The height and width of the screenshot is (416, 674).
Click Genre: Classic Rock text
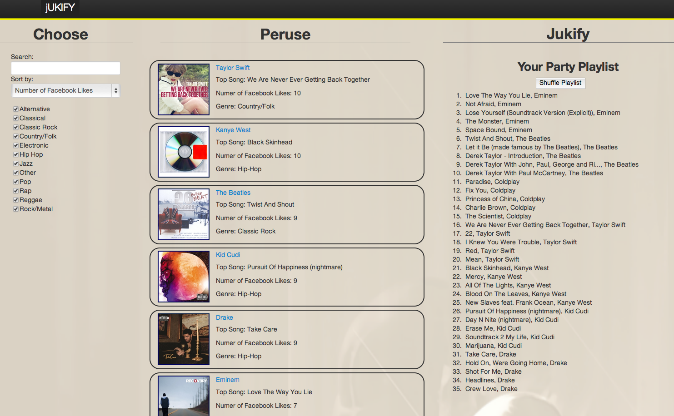tap(246, 231)
